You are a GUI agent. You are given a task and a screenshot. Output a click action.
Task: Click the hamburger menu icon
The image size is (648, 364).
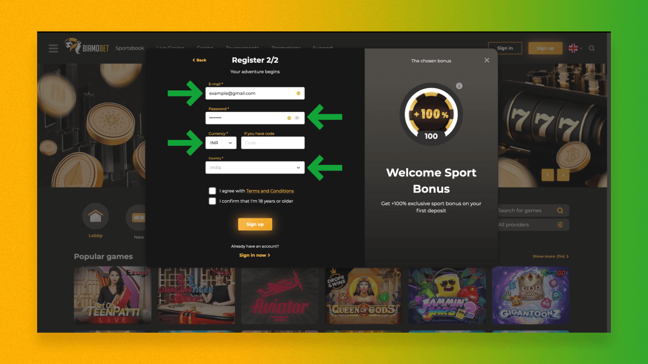[53, 49]
